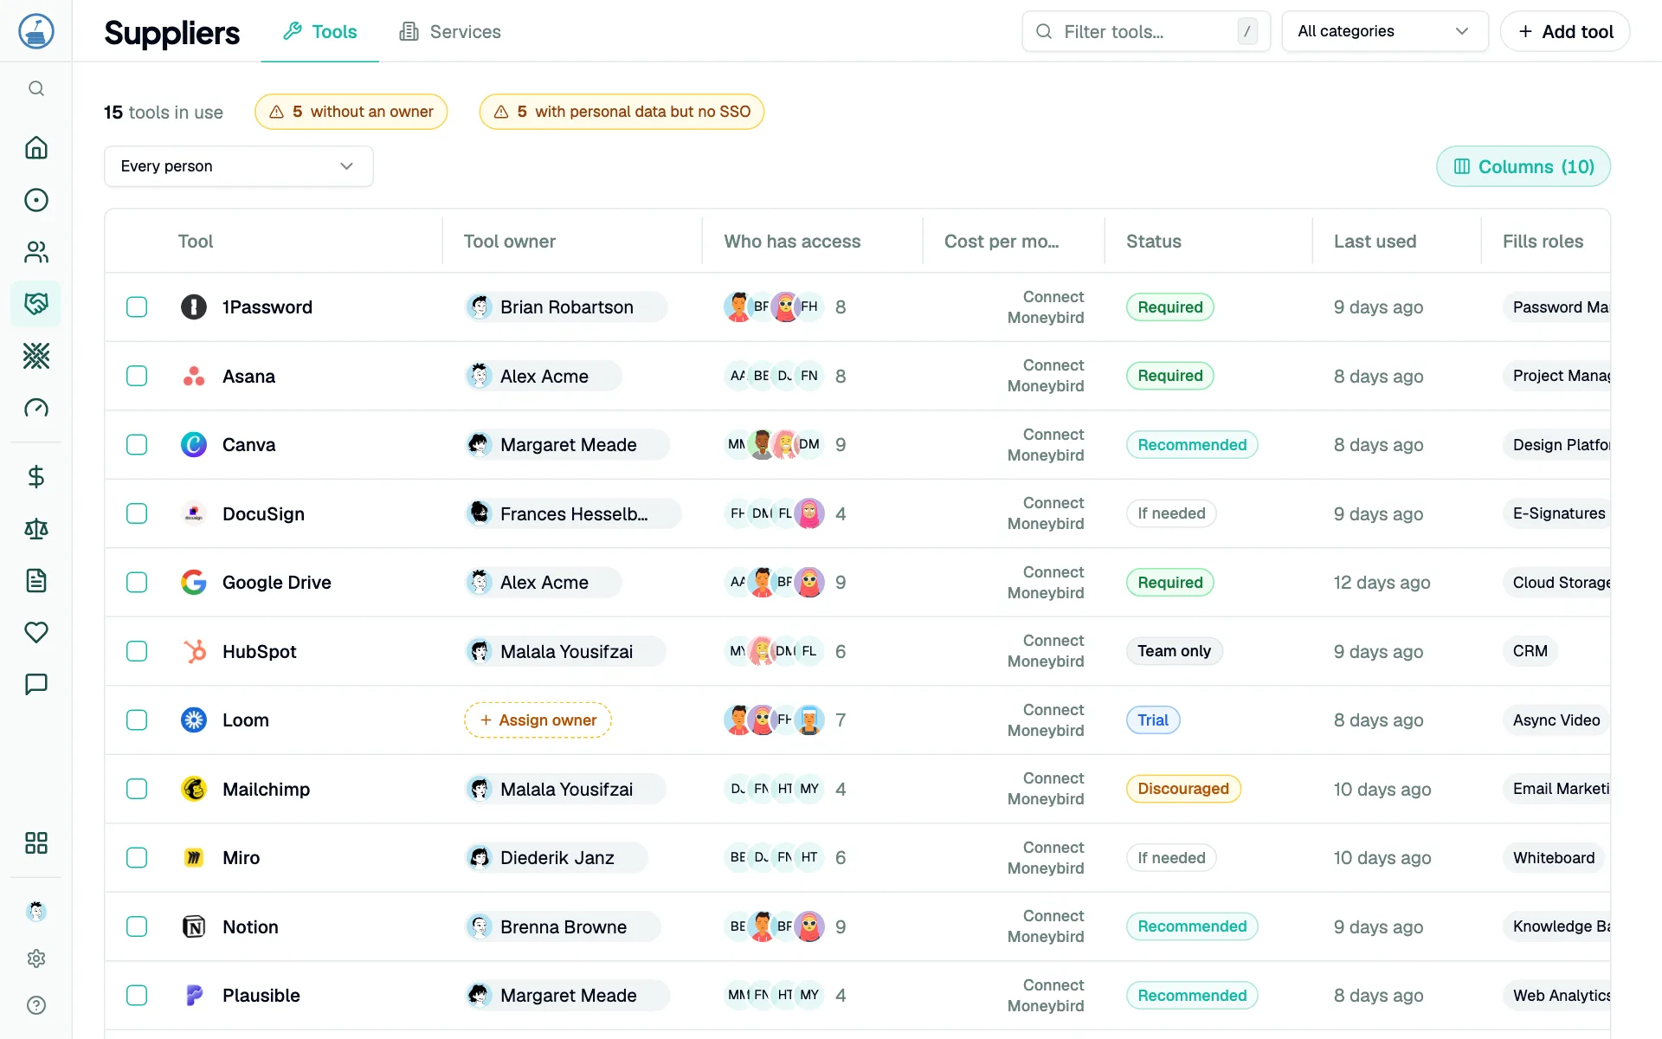The width and height of the screenshot is (1662, 1039).
Task: Click the Status column header
Action: click(1153, 242)
